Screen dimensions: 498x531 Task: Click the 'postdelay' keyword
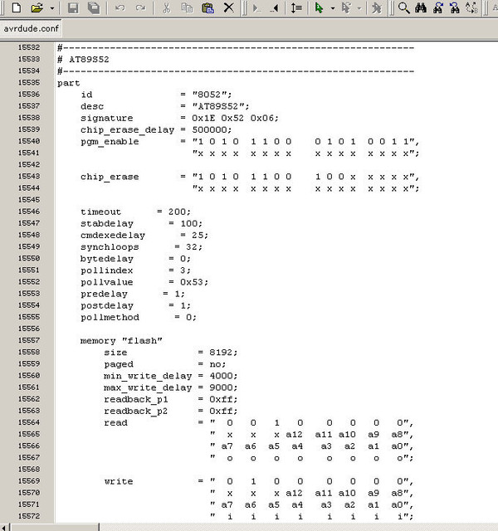107,305
